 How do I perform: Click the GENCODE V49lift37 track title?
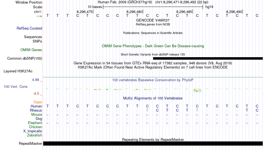(153, 20)
